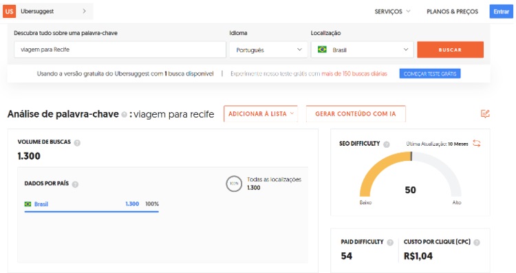Click the orange US Ubersuggest logo icon
This screenshot has width=516, height=273.
[x=9, y=11]
